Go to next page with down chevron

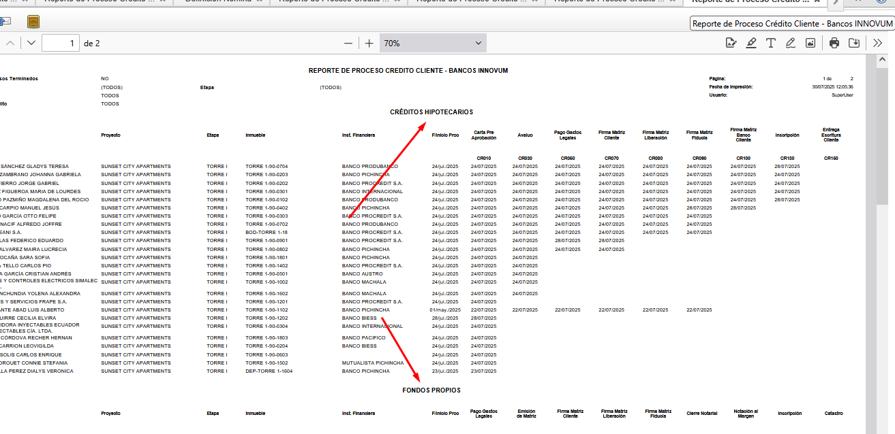coord(31,43)
